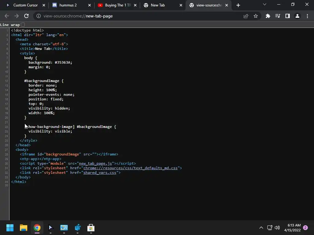The image size is (314, 235).
Task: Click the Chrome taskbar icon
Action: 37,228
